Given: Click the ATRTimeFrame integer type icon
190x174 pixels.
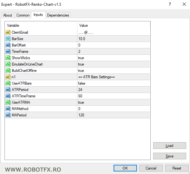Looking at the screenshot, I should pyautogui.click(x=8, y=96).
